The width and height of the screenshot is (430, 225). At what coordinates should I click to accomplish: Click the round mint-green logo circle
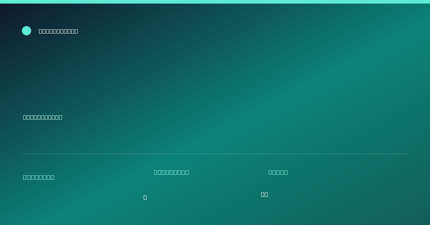coord(27,31)
